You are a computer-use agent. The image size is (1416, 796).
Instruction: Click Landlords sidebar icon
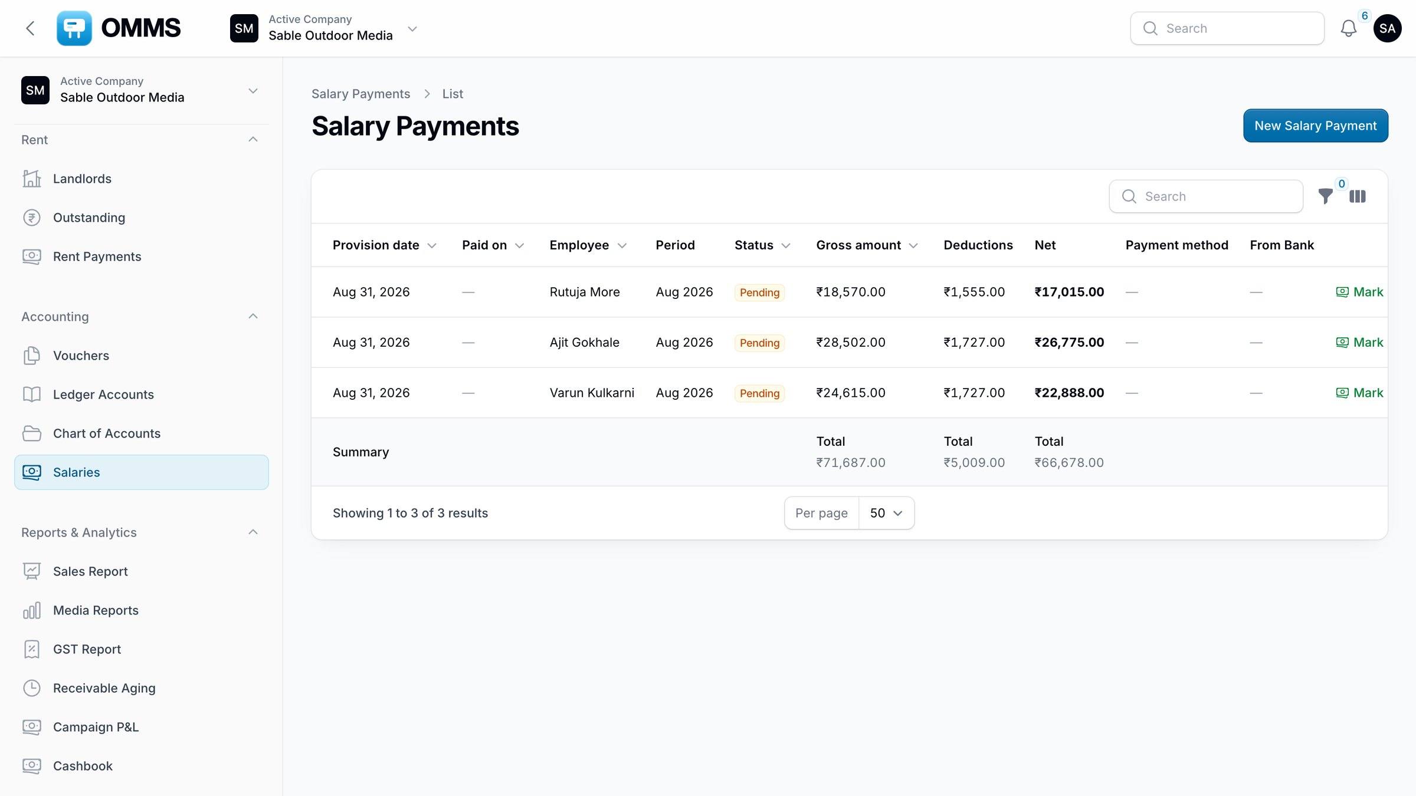[32, 179]
